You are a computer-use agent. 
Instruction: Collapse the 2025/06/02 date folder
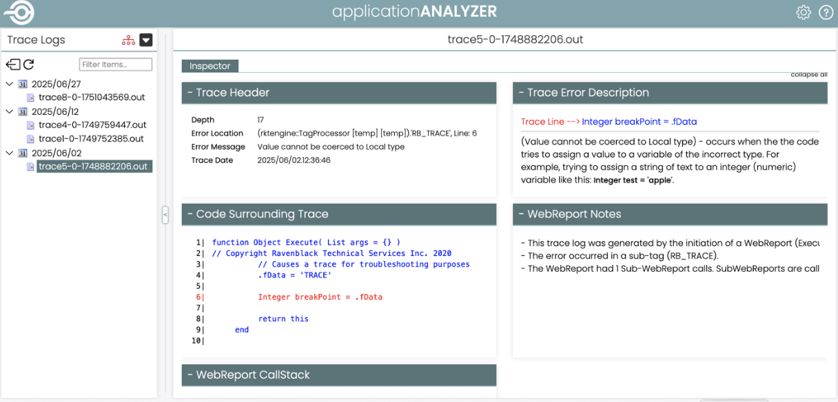pyautogui.click(x=9, y=153)
